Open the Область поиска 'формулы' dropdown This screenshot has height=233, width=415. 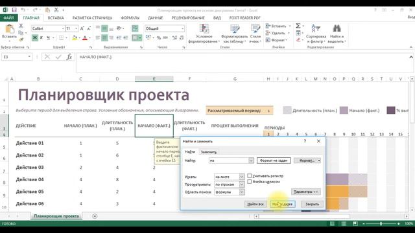242,192
